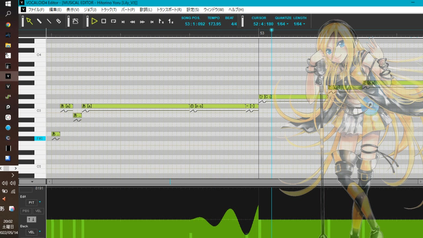Open Windows search from the taskbar
The height and width of the screenshot is (238, 423).
[8, 14]
